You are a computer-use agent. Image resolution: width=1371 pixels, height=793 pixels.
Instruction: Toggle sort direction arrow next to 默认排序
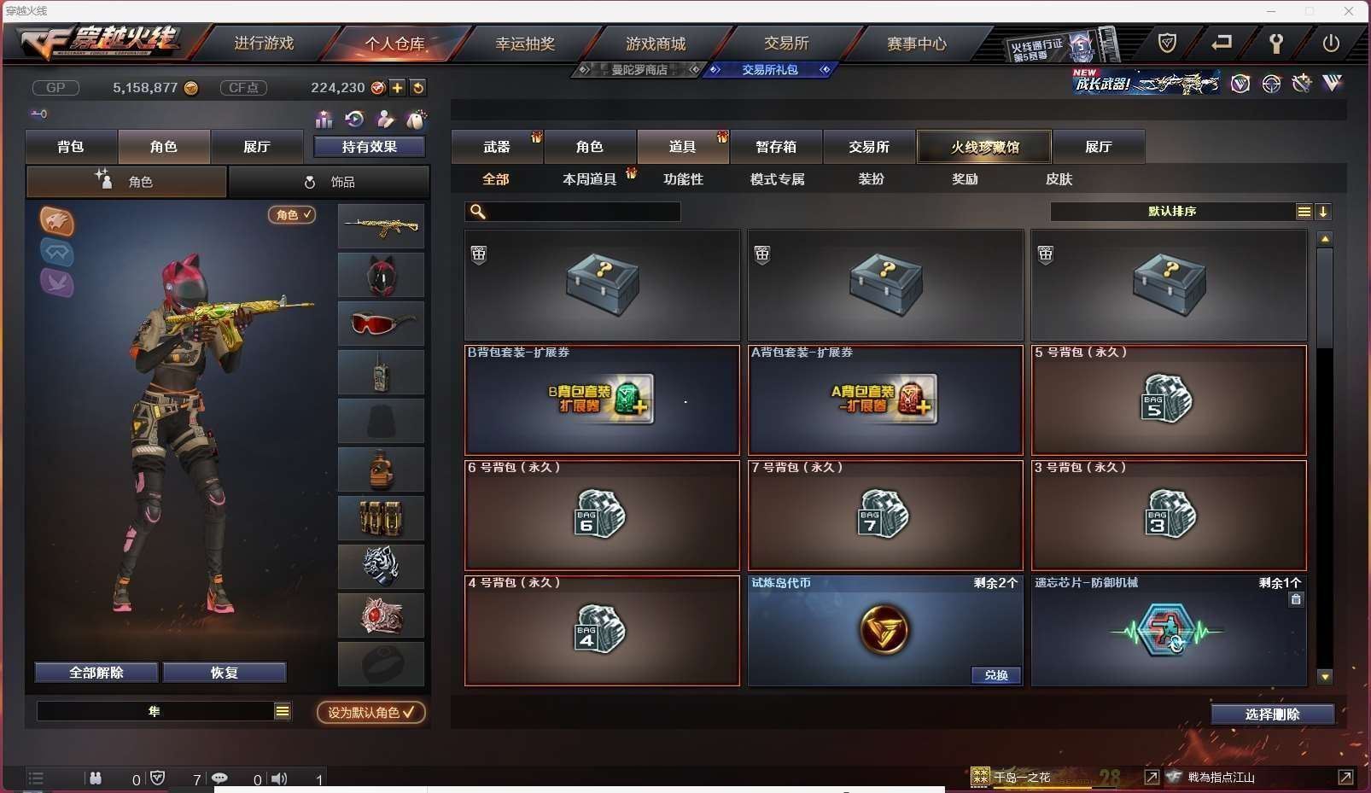coord(1323,212)
